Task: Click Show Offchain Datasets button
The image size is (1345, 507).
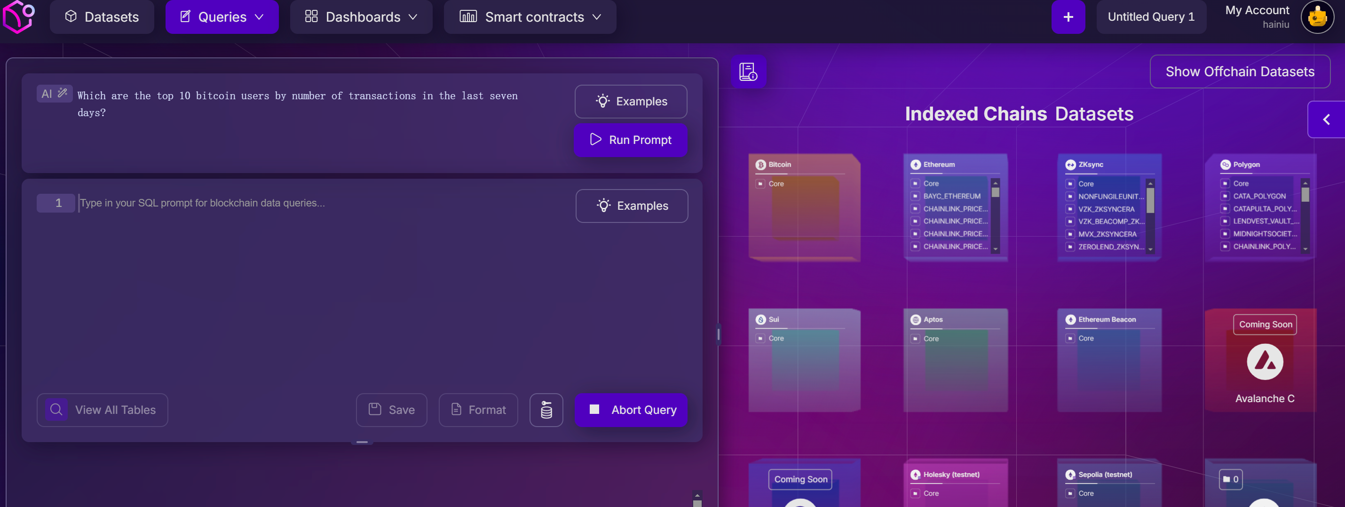Action: (1240, 71)
